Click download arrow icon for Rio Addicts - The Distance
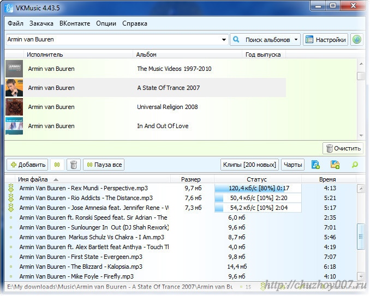 (x=11, y=198)
